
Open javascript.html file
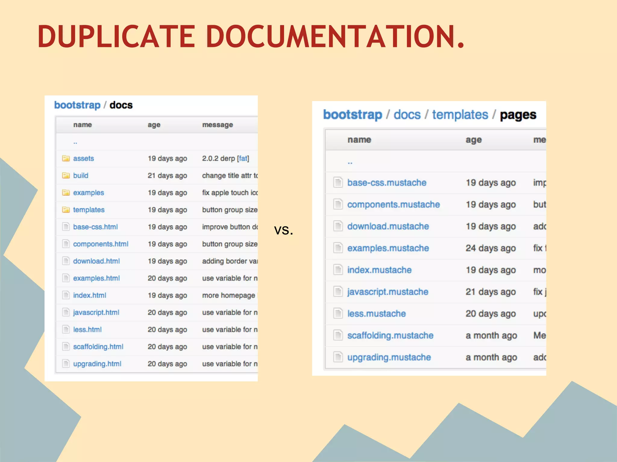point(96,313)
